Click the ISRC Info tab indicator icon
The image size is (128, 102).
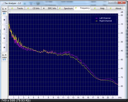[44, 8]
